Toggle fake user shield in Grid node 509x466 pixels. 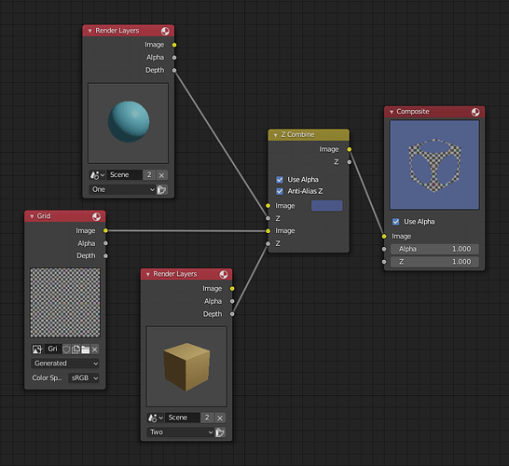coord(66,349)
